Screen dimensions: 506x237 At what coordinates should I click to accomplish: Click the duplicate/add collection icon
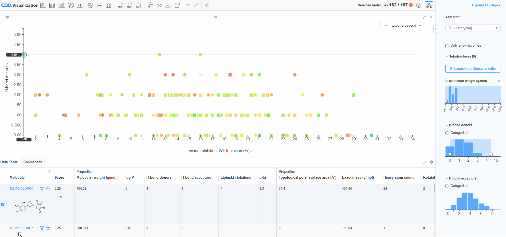[150, 5]
